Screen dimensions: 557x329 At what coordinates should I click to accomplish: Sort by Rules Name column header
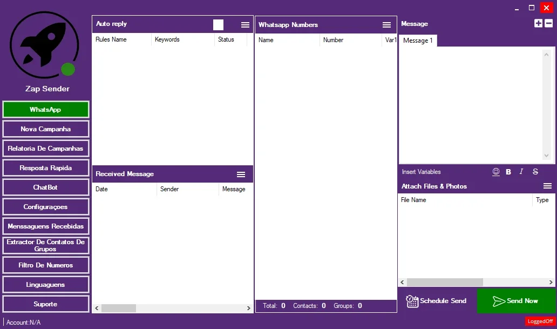click(122, 39)
